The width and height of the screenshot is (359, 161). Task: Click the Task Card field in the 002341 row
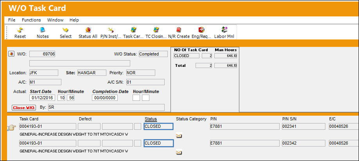coord(48,127)
